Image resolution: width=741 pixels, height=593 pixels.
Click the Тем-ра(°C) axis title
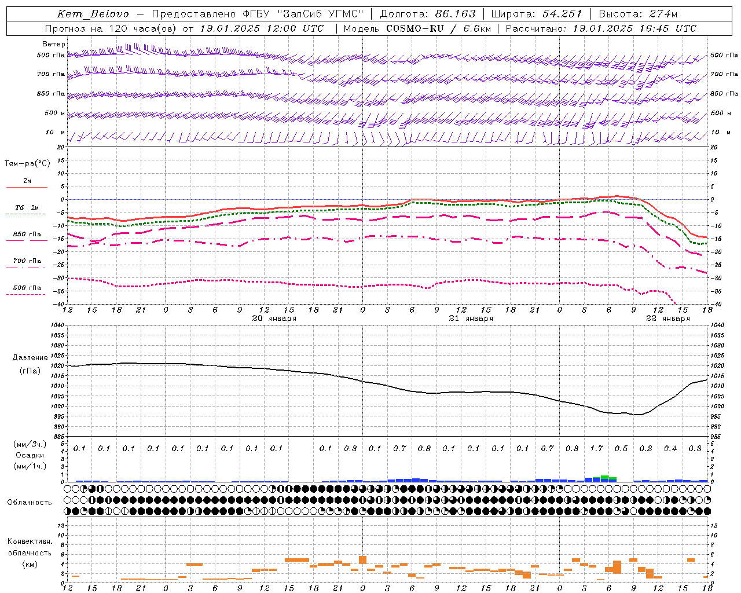click(x=27, y=164)
